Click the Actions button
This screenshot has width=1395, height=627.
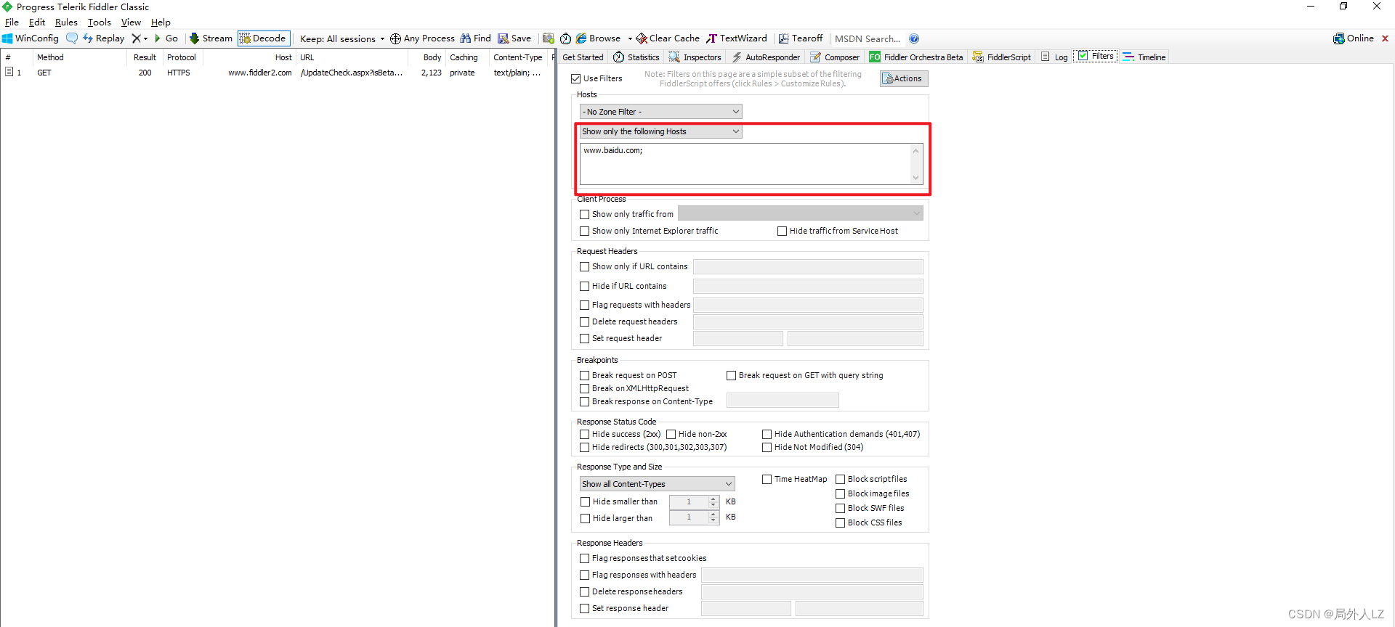(x=904, y=78)
